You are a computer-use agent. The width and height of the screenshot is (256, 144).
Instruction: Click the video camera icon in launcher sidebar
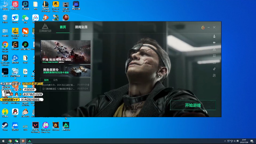pos(214,43)
